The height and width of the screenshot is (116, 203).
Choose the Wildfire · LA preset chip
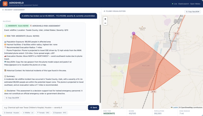(28, 113)
